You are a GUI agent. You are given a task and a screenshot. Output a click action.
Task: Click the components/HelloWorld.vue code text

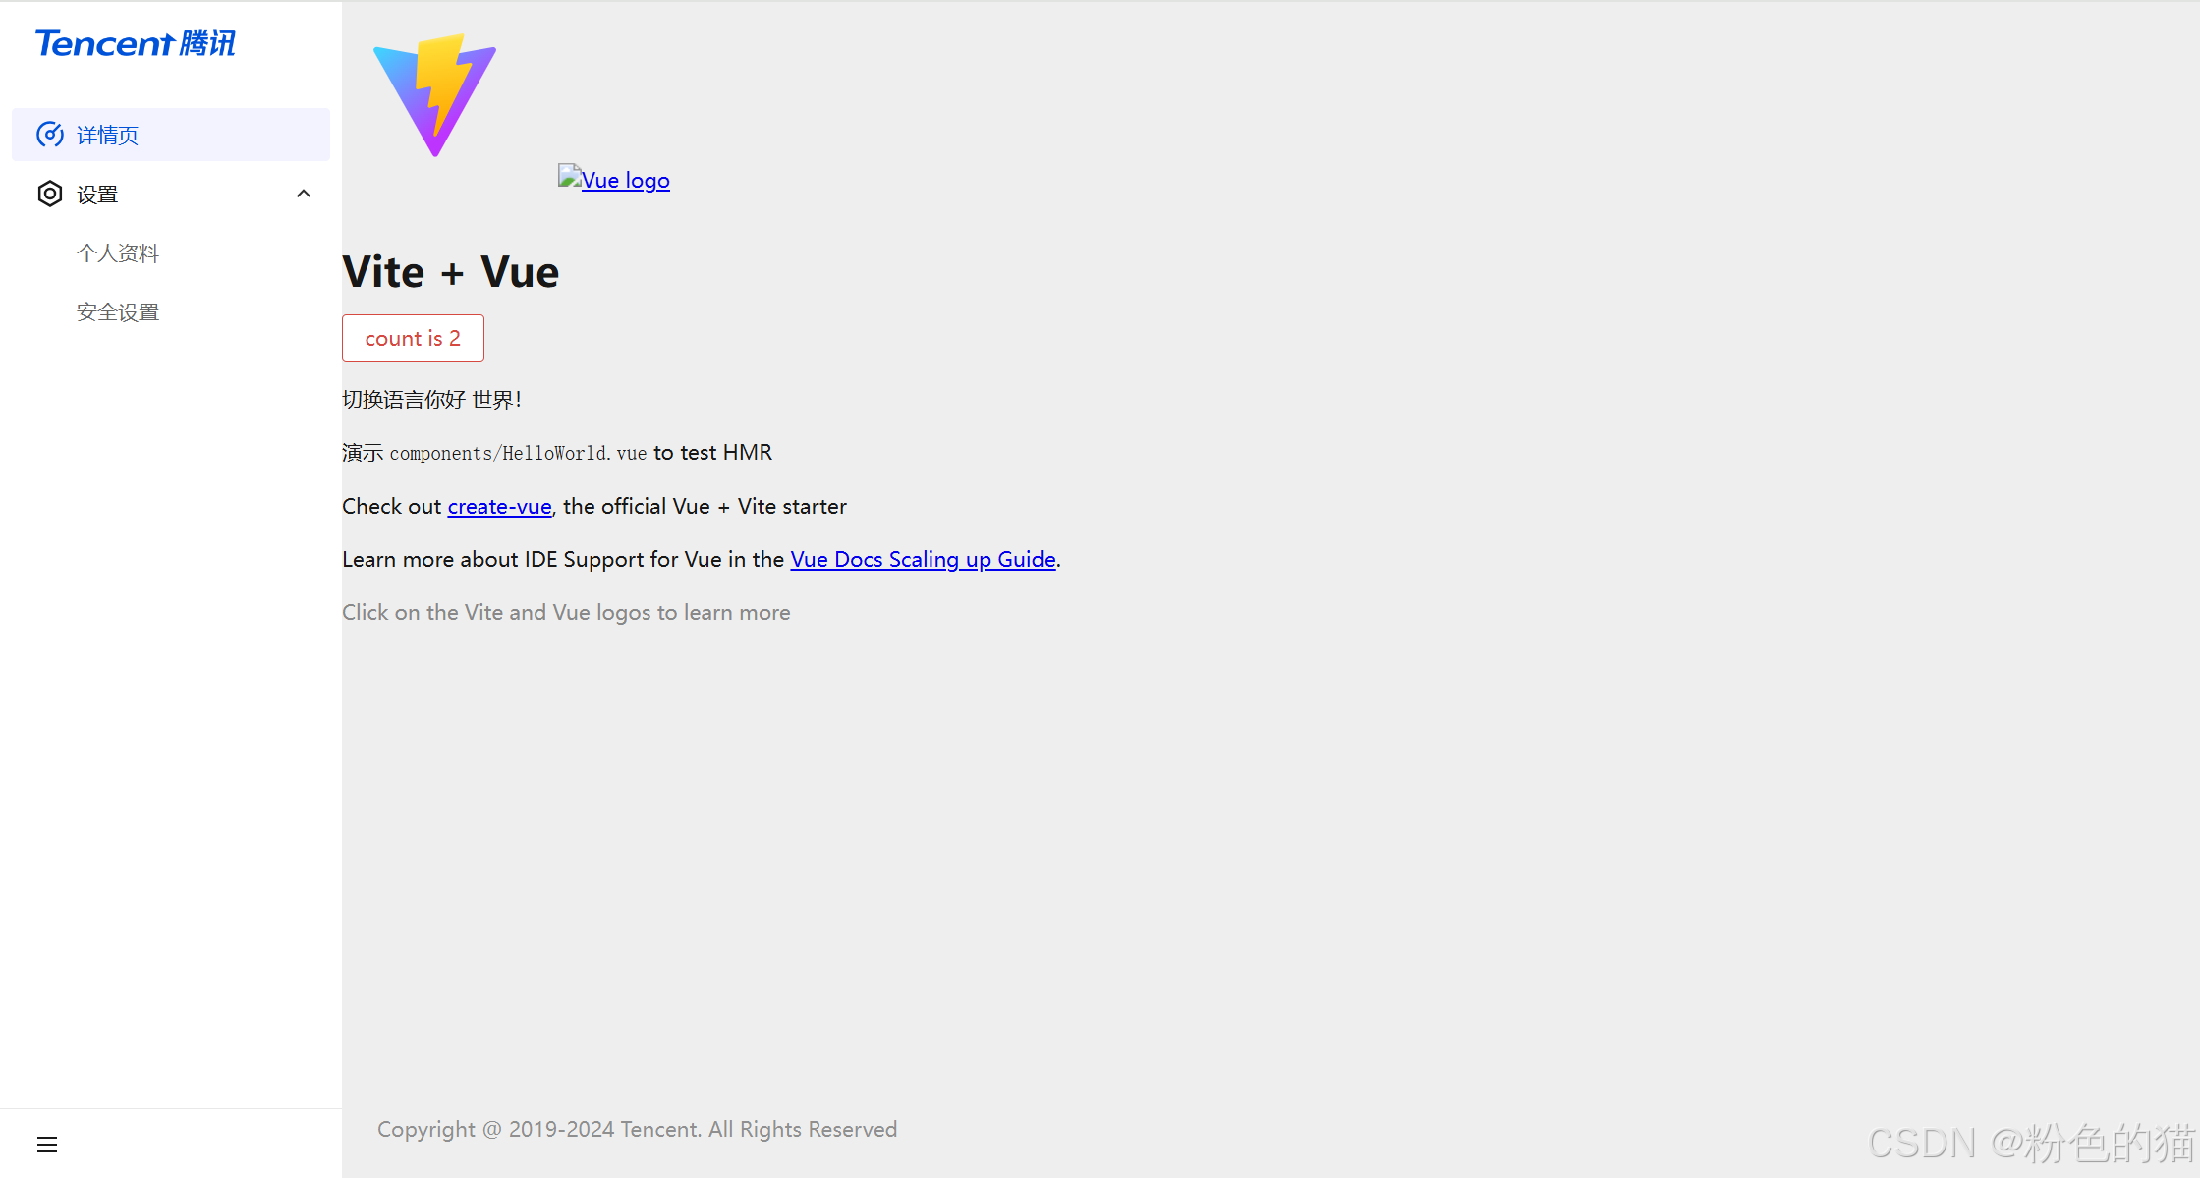518,453
